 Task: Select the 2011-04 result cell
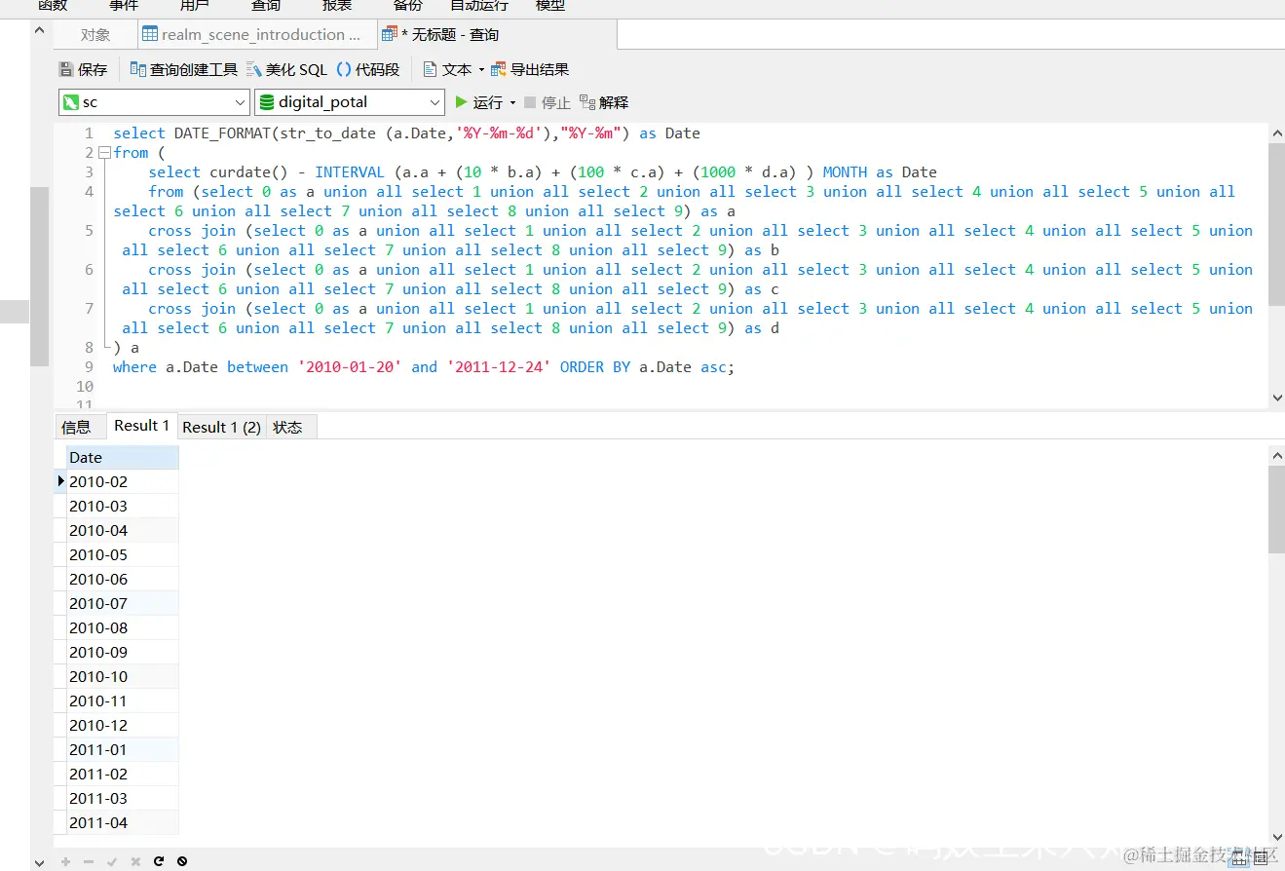(x=122, y=822)
